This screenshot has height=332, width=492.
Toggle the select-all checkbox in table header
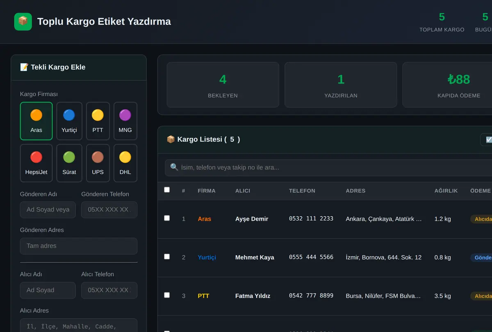coord(167,190)
